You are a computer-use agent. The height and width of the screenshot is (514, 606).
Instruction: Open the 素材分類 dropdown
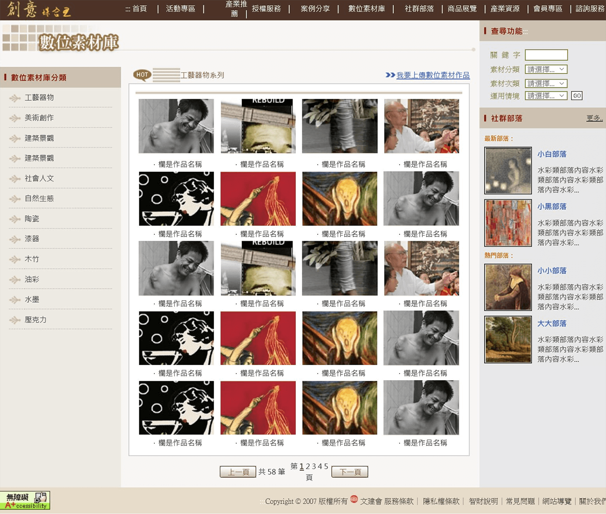[x=546, y=70]
